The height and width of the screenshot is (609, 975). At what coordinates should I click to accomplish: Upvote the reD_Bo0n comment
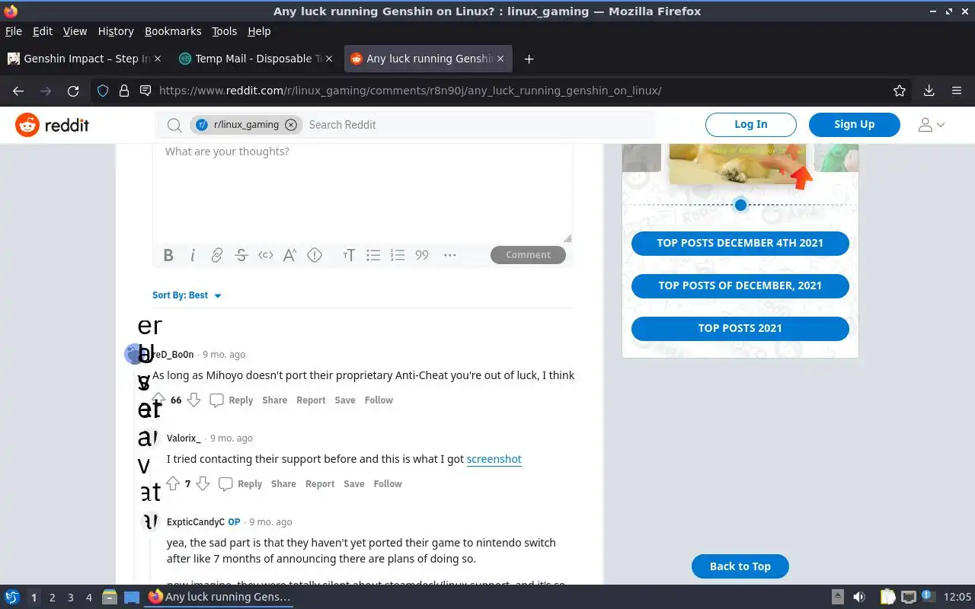point(158,400)
